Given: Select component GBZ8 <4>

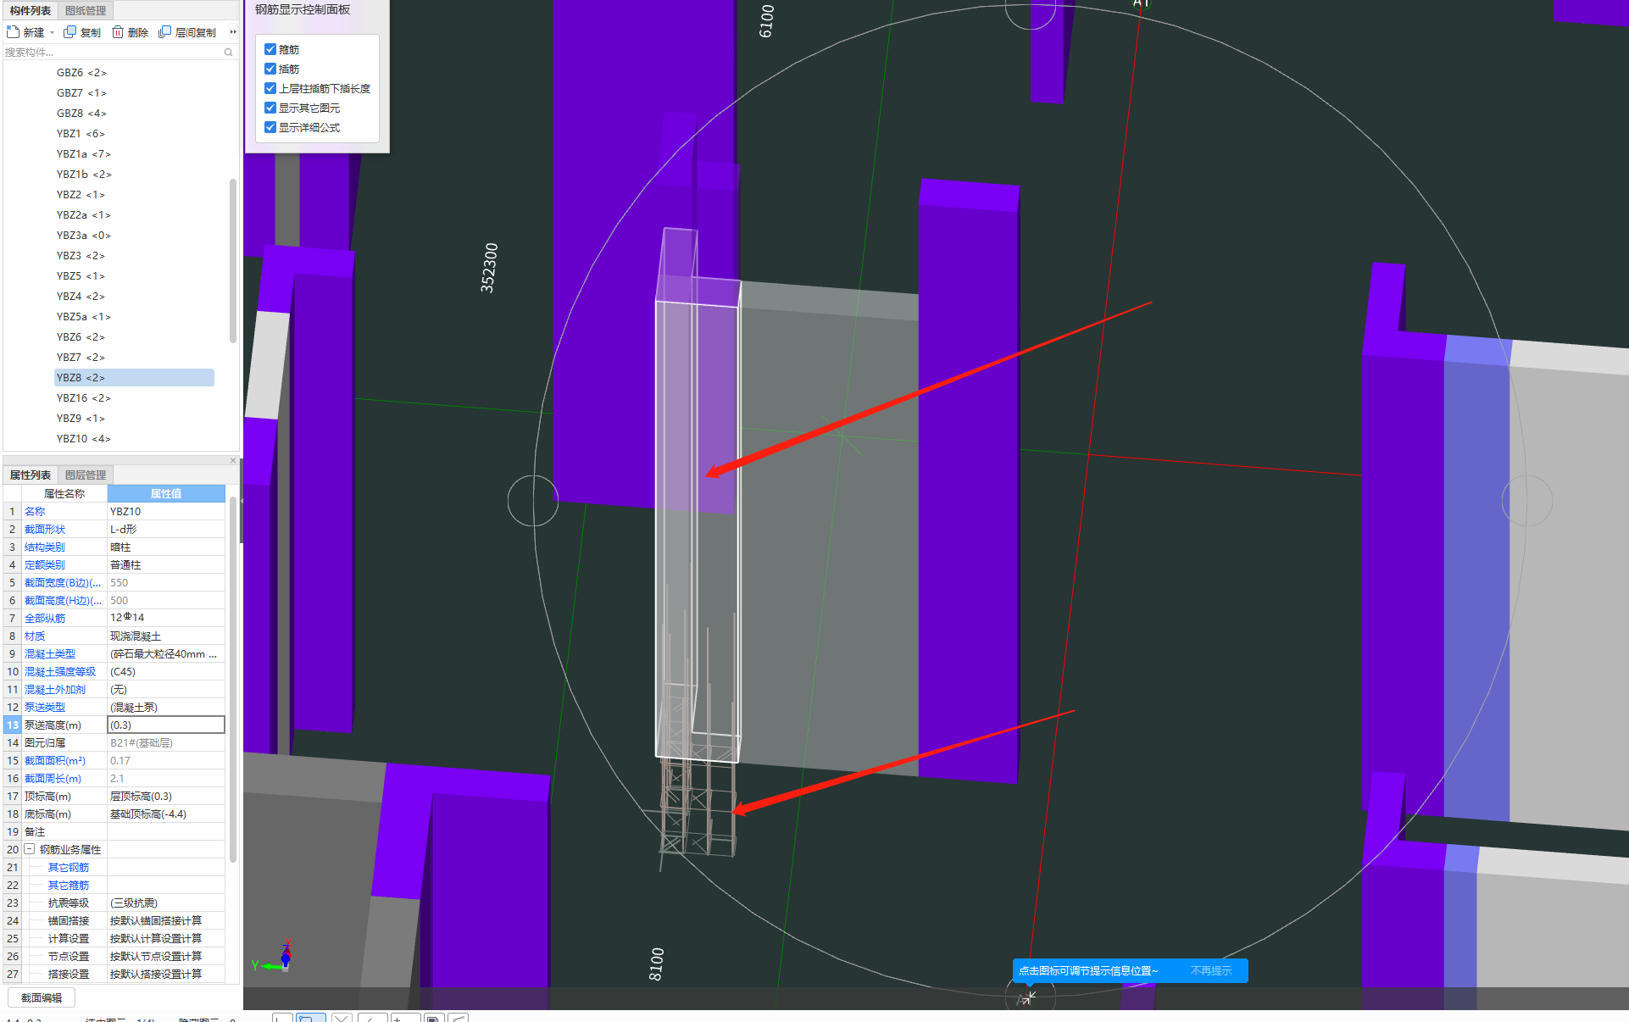Looking at the screenshot, I should tap(81, 114).
